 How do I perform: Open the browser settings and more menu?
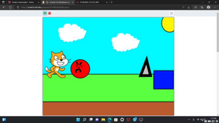click(215, 7)
